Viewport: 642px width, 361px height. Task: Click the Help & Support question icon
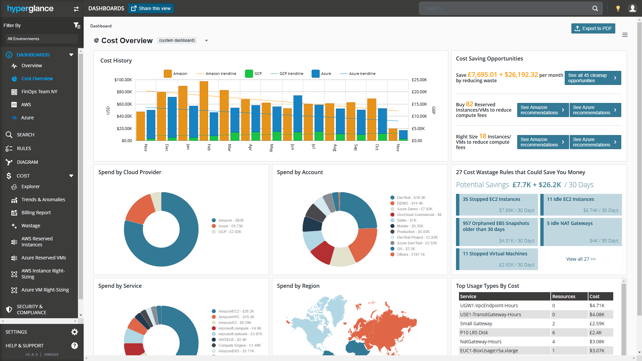(75, 346)
